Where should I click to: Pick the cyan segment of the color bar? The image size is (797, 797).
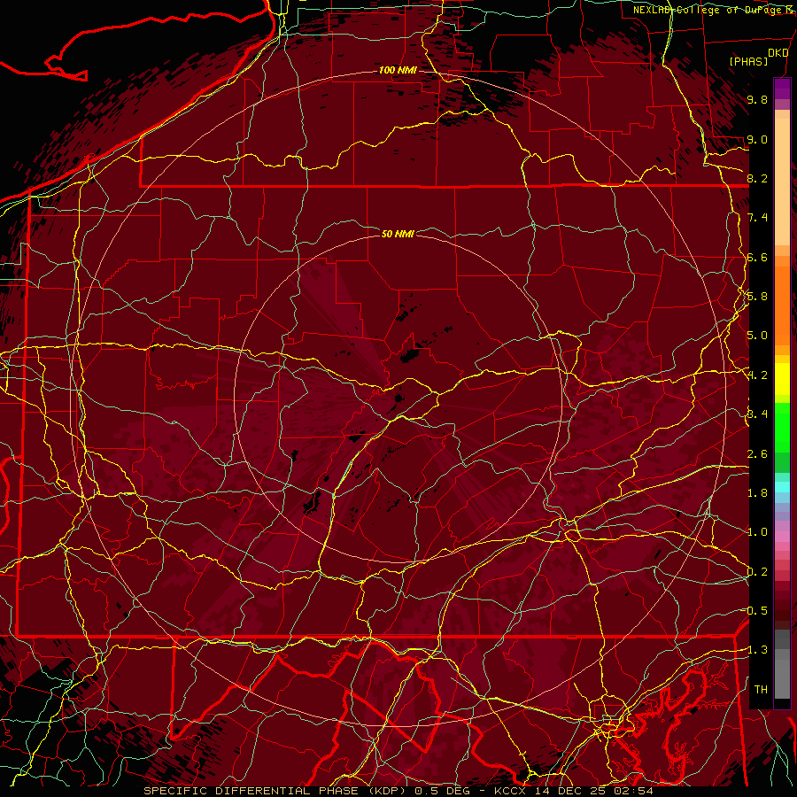(782, 487)
